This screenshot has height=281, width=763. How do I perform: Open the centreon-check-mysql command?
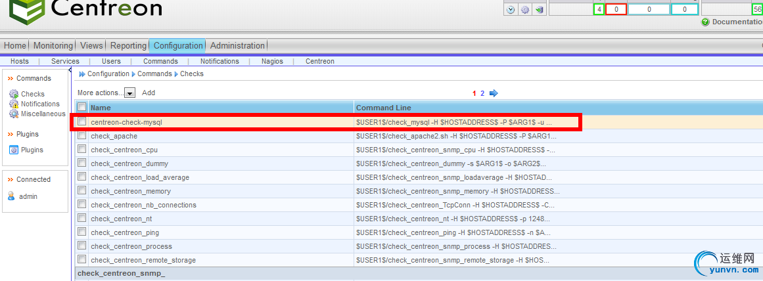(x=127, y=123)
